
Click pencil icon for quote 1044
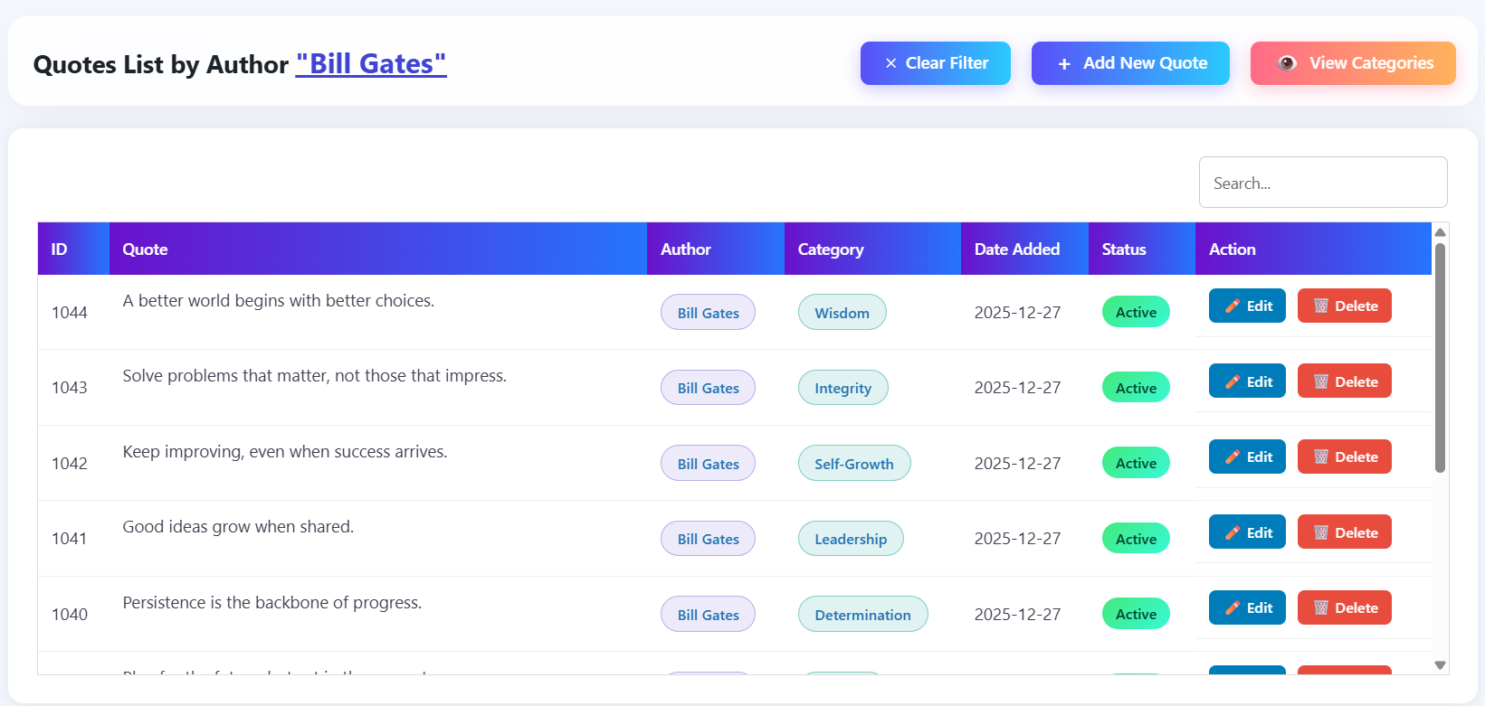coord(1232,306)
